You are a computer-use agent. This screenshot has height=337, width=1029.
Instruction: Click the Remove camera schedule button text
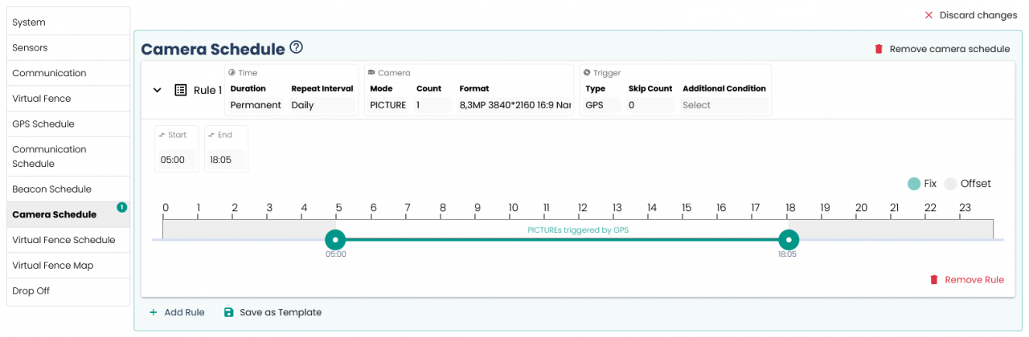(x=949, y=49)
